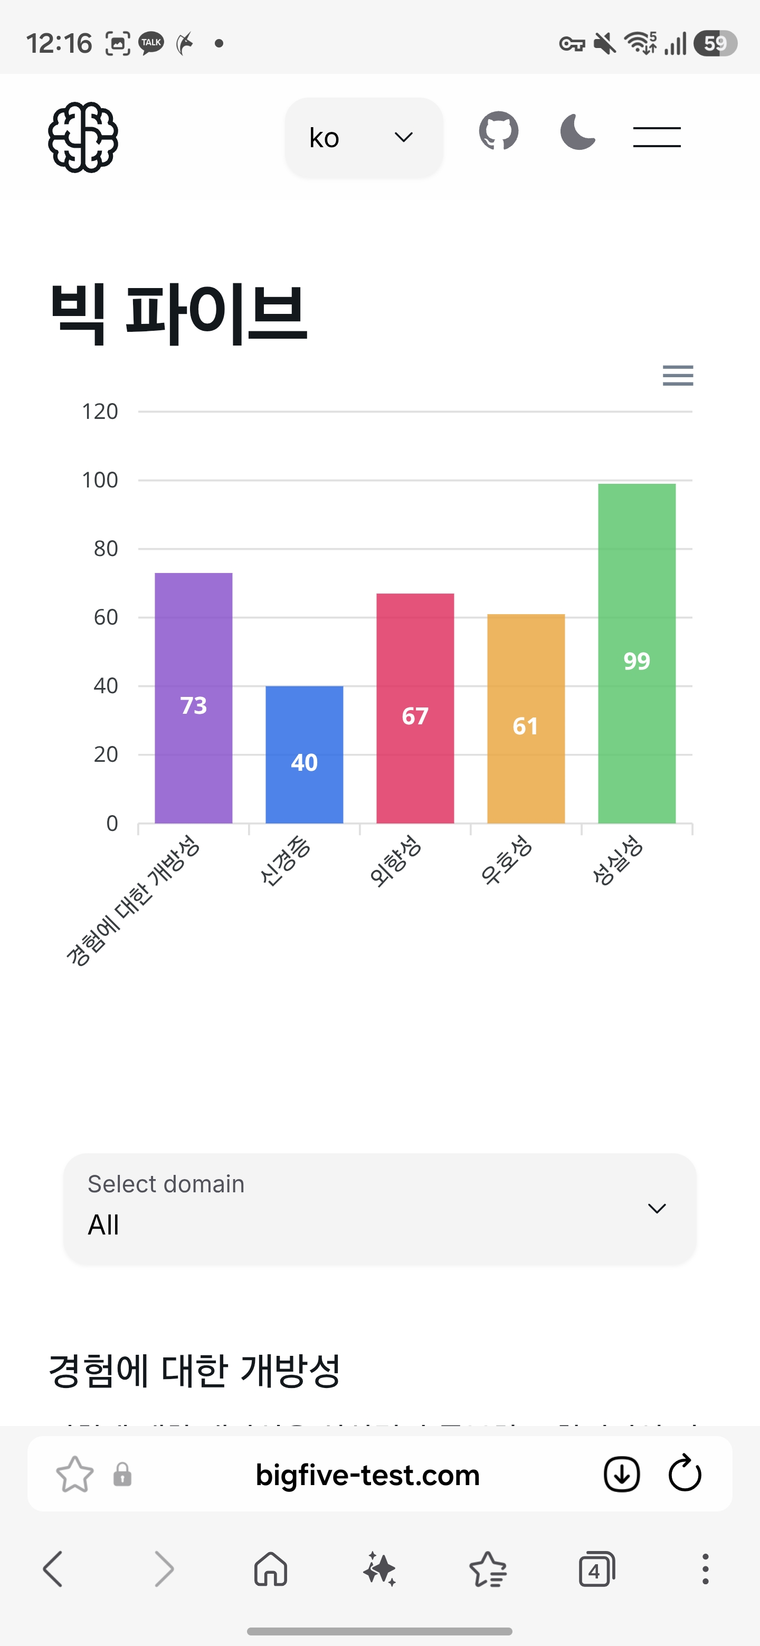Expand the Select domain dropdown
This screenshot has height=1646, width=760.
[379, 1208]
